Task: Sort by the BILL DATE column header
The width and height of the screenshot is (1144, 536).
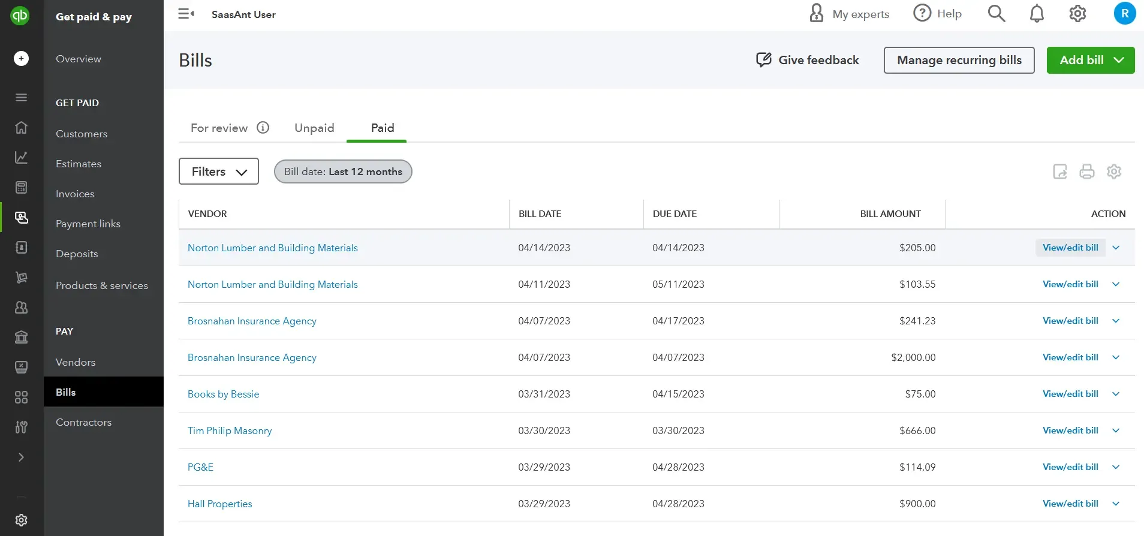Action: (540, 213)
